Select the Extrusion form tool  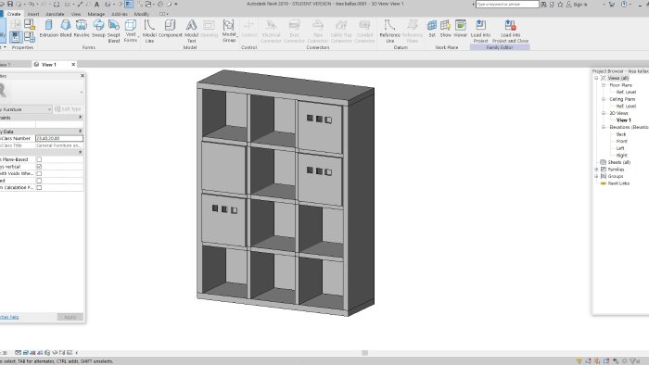coord(49,29)
